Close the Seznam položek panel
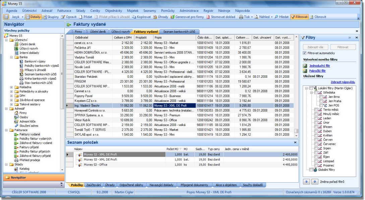365x200 pixels. point(295,142)
